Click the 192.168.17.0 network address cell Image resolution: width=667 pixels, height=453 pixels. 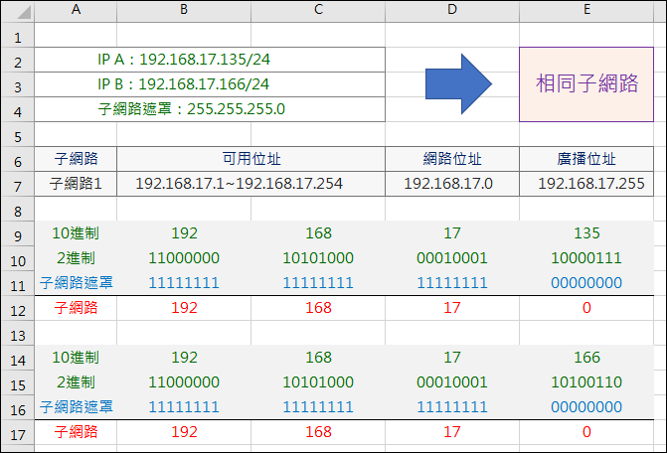tap(452, 184)
